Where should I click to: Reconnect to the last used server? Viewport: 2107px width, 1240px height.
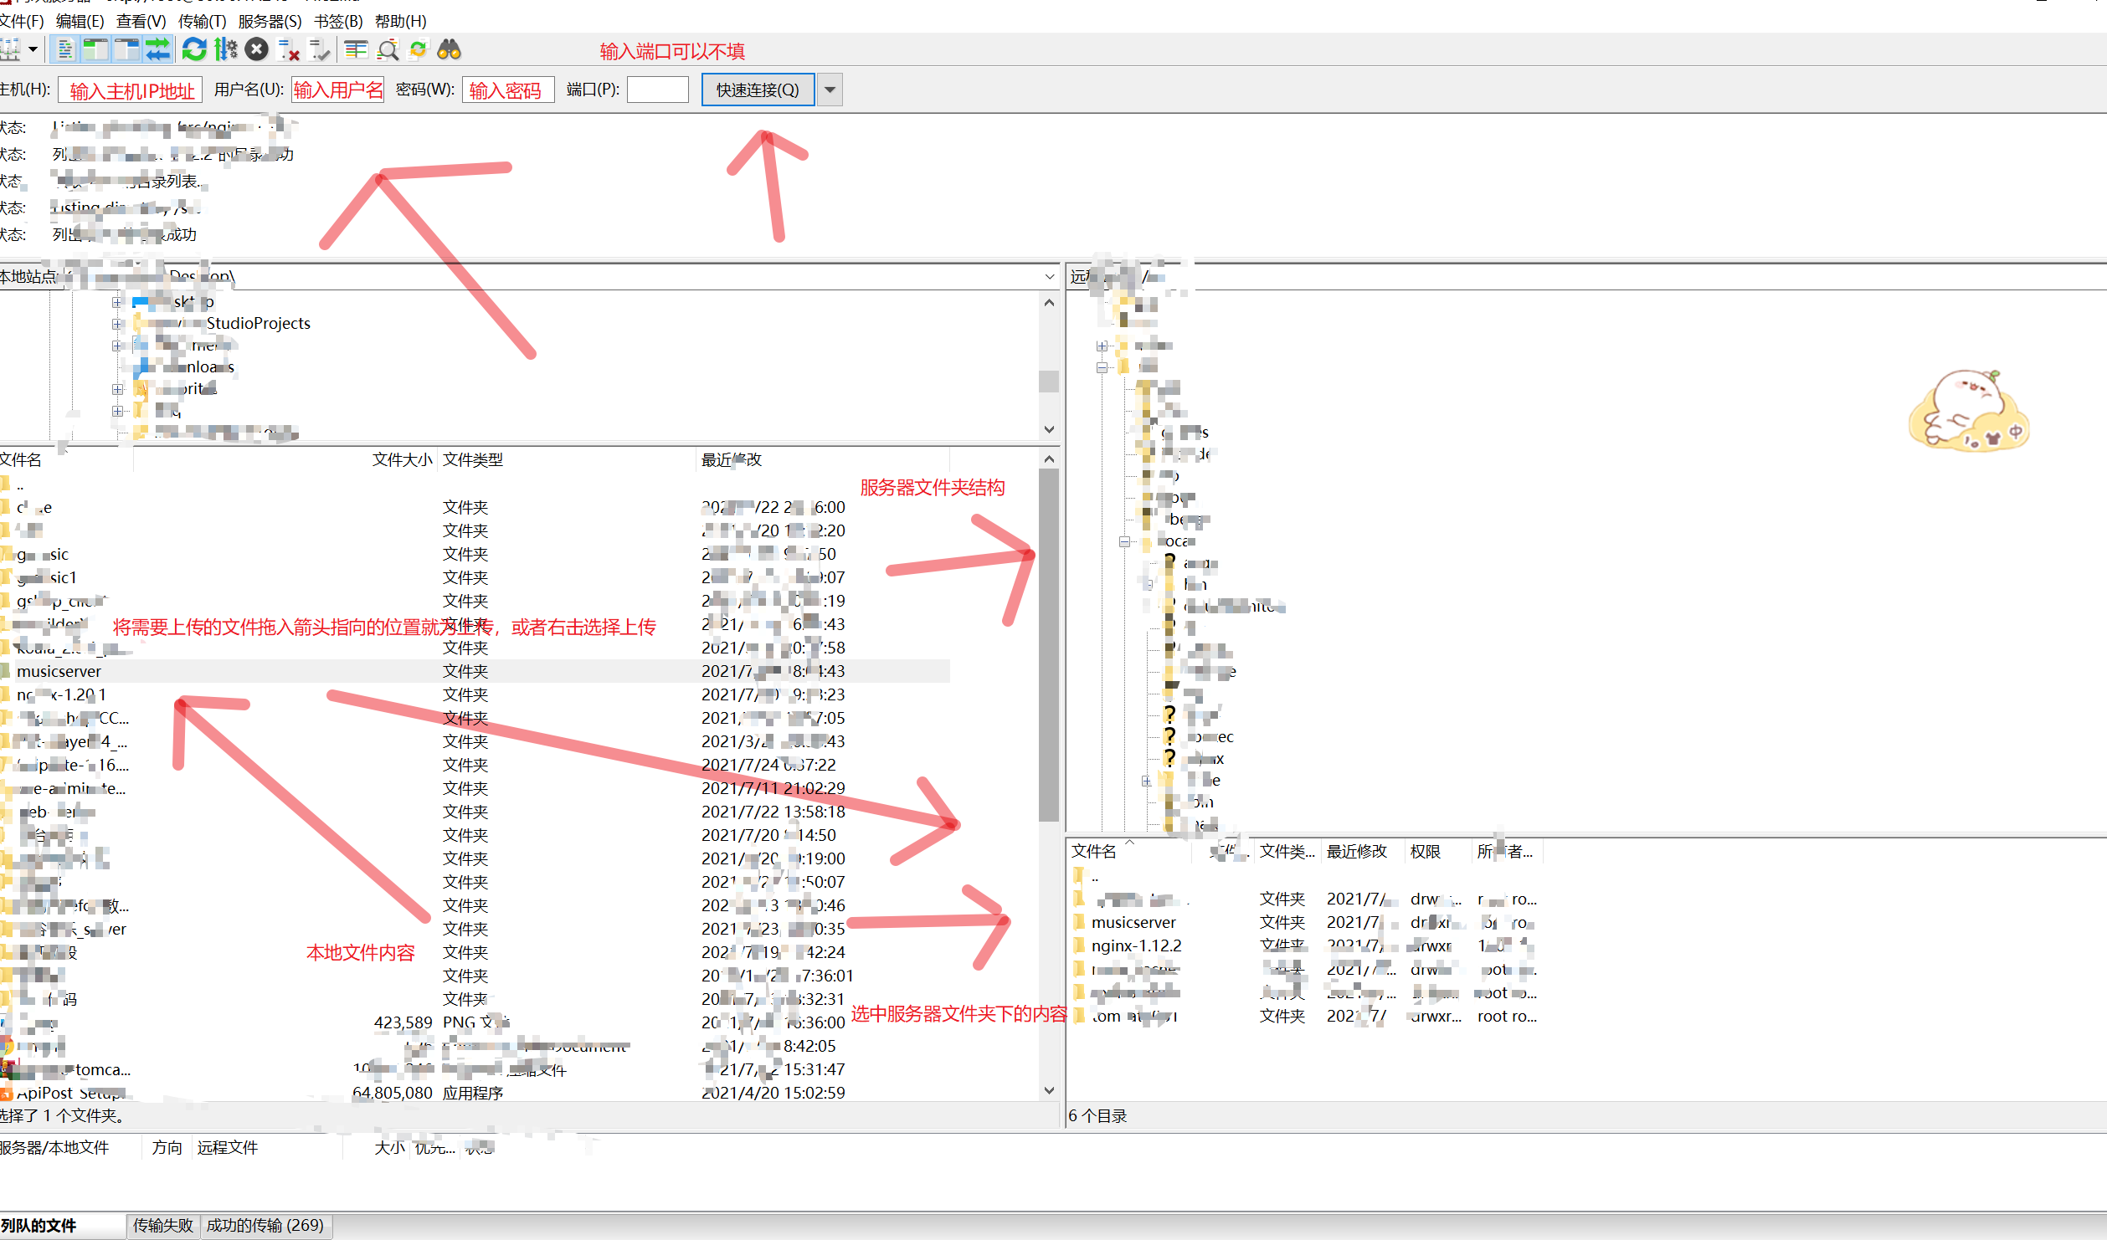[x=319, y=49]
